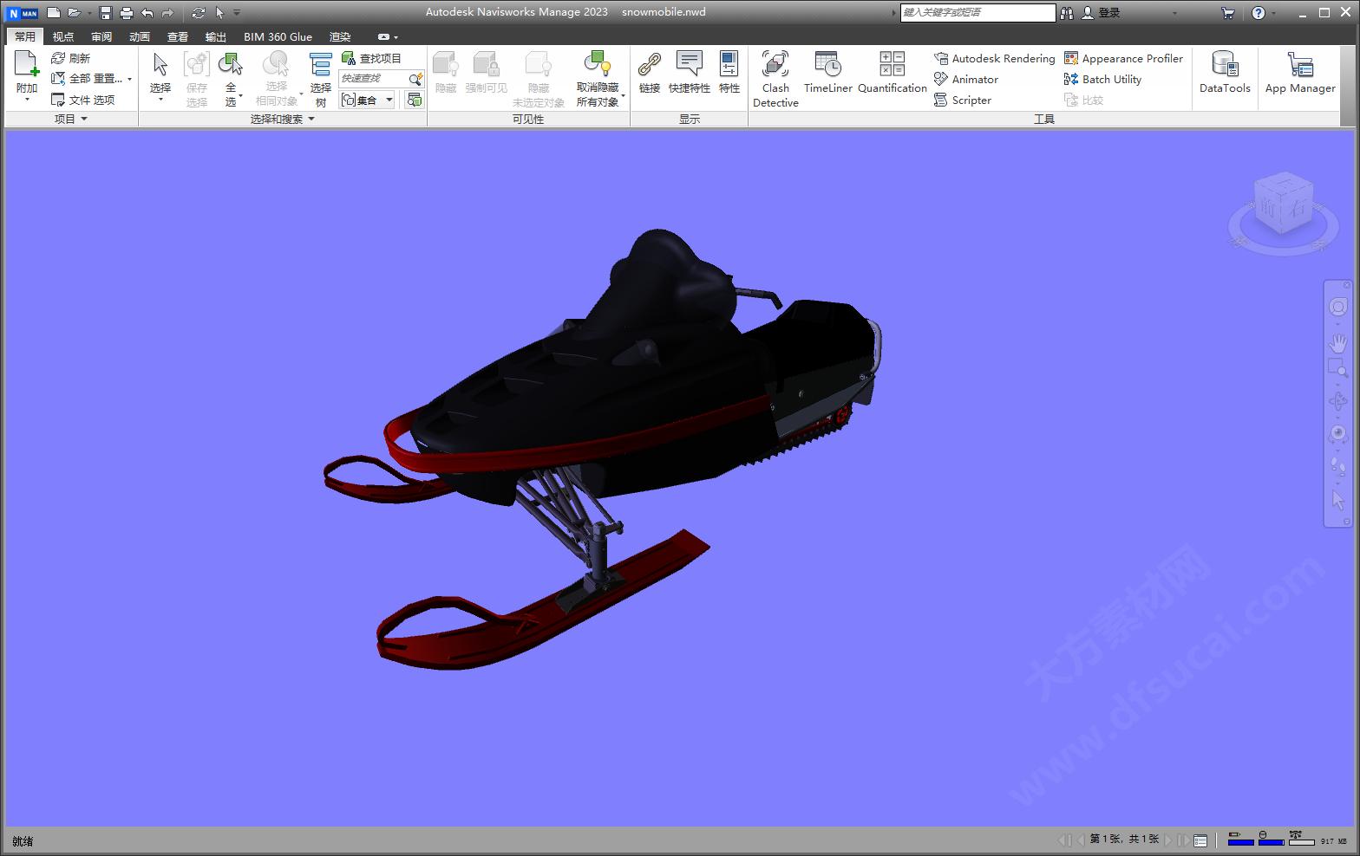Image resolution: width=1360 pixels, height=856 pixels.
Task: Click the Append (附加) file icon
Action: [27, 65]
